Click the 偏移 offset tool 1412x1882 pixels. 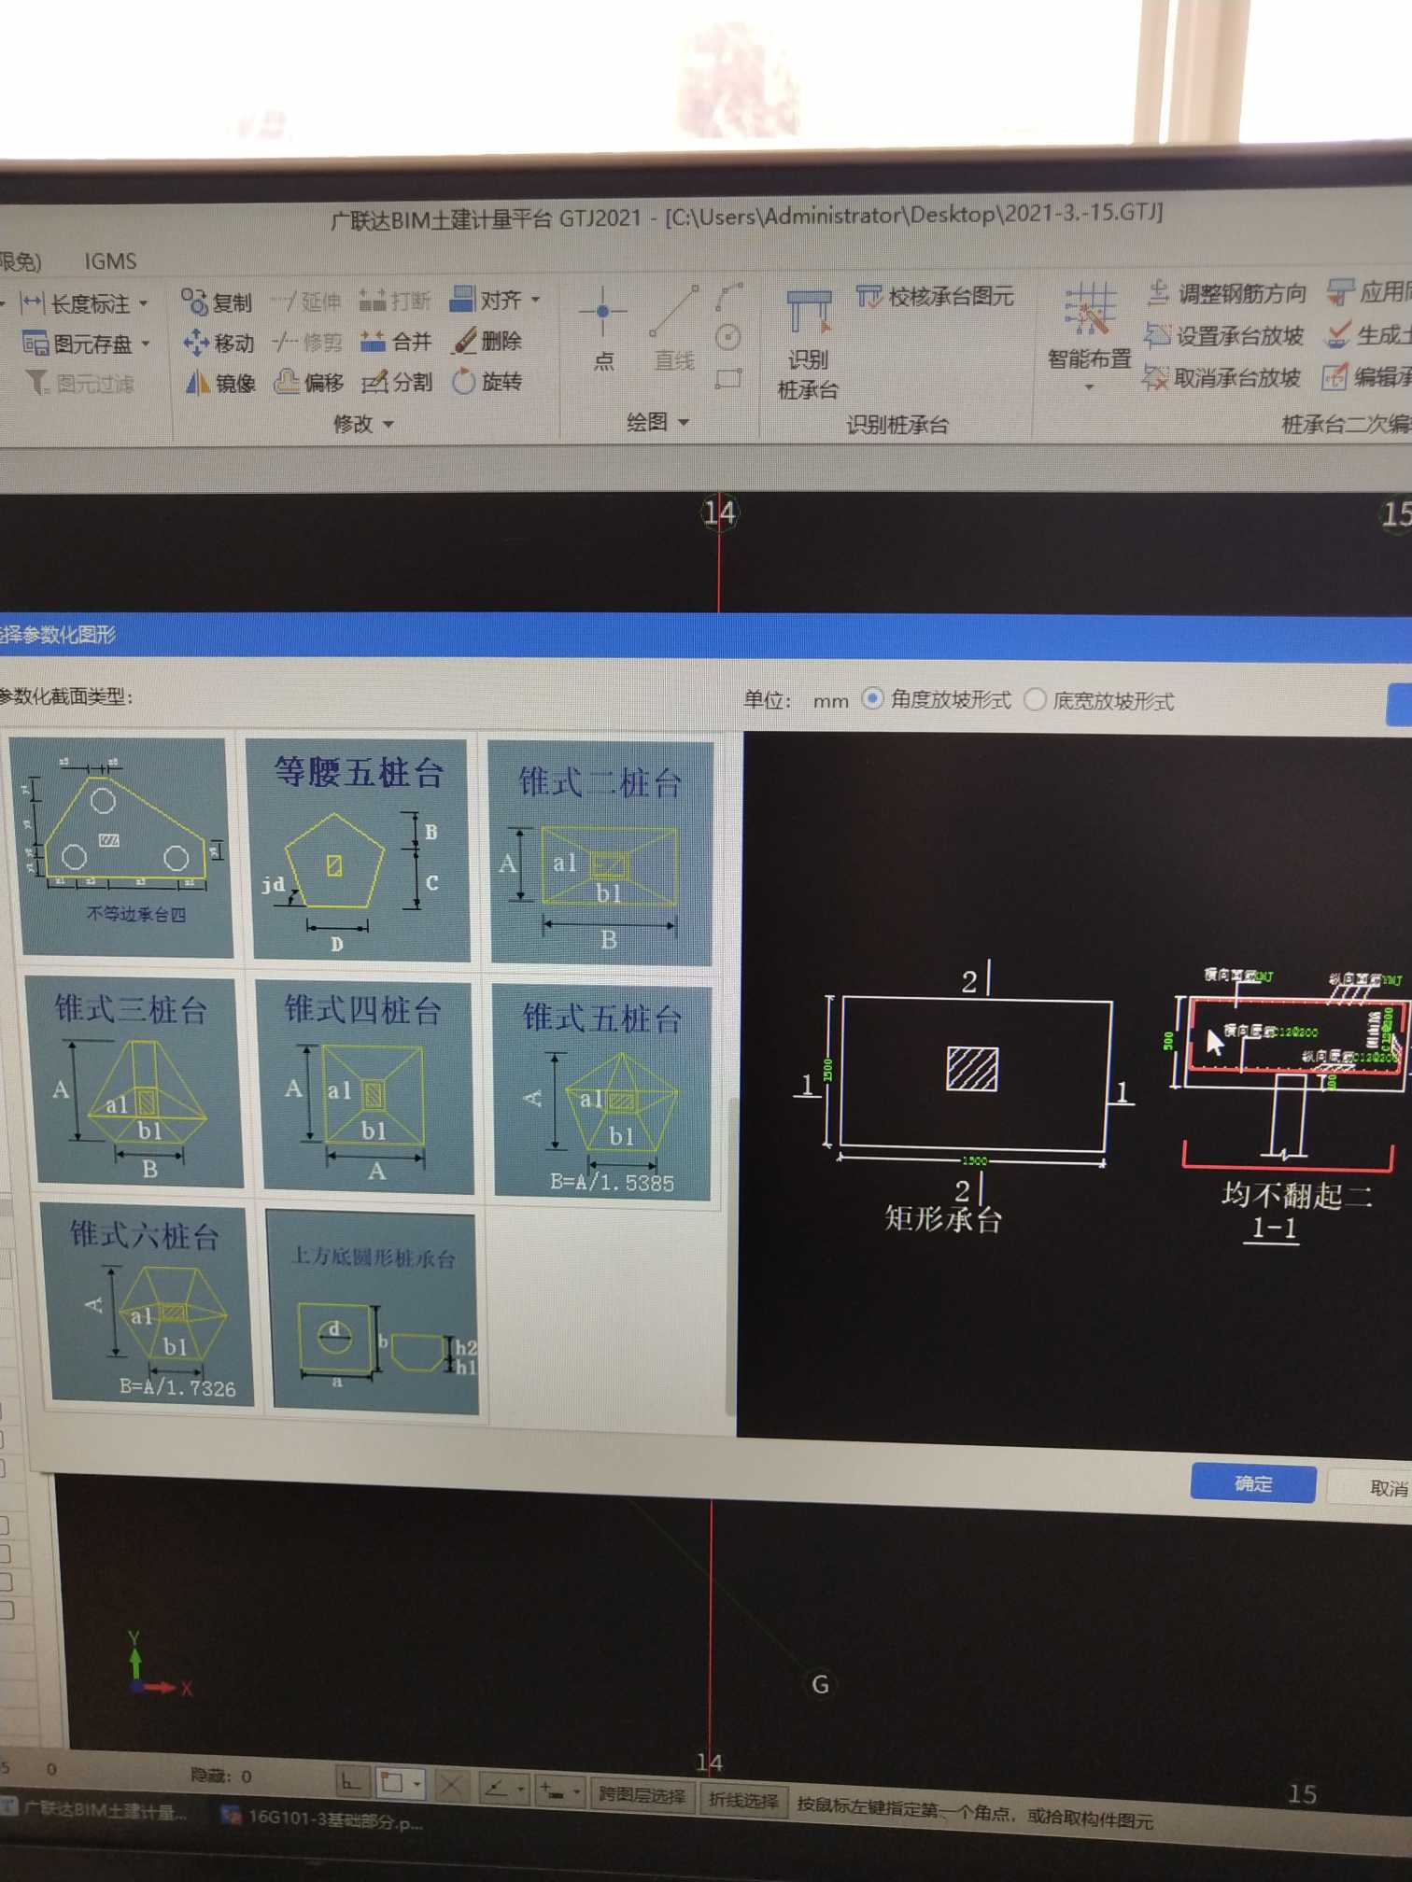point(308,382)
